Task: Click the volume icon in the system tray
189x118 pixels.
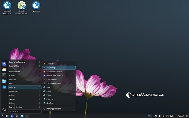Action: click(x=159, y=116)
